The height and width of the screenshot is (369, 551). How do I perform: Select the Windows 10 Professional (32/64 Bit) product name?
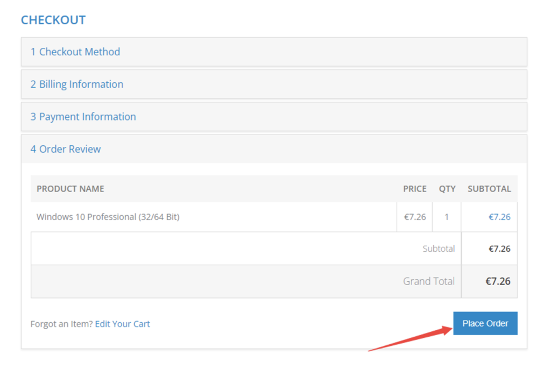coord(108,217)
